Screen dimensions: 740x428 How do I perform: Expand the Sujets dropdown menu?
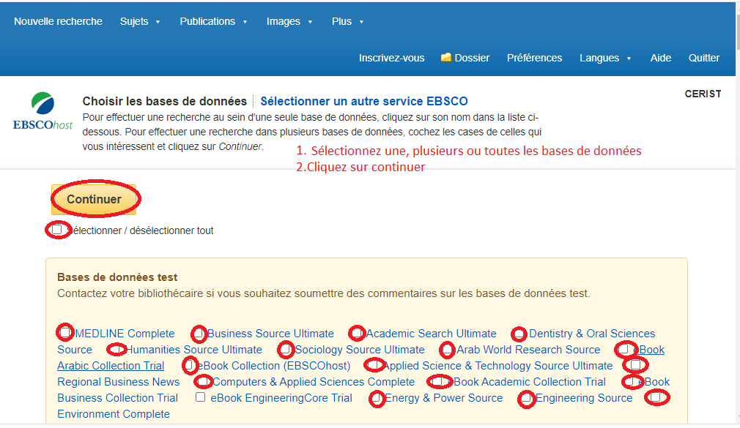[140, 21]
